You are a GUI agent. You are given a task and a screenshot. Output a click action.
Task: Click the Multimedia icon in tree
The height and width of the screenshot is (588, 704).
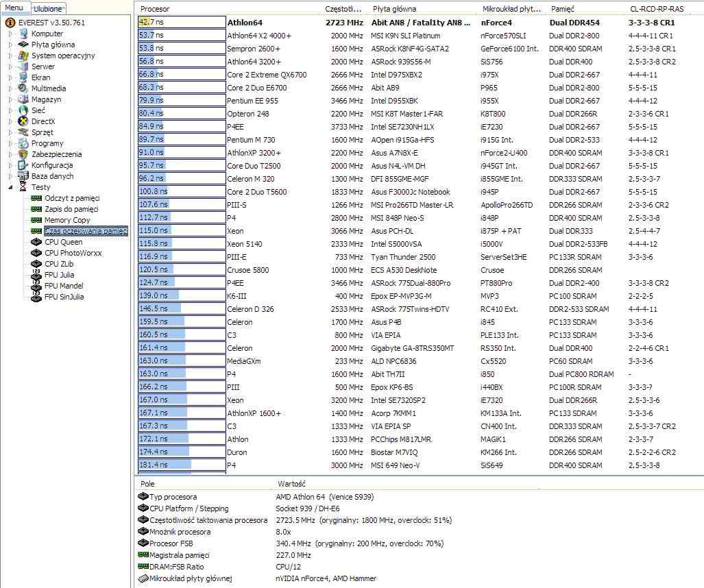tap(23, 88)
